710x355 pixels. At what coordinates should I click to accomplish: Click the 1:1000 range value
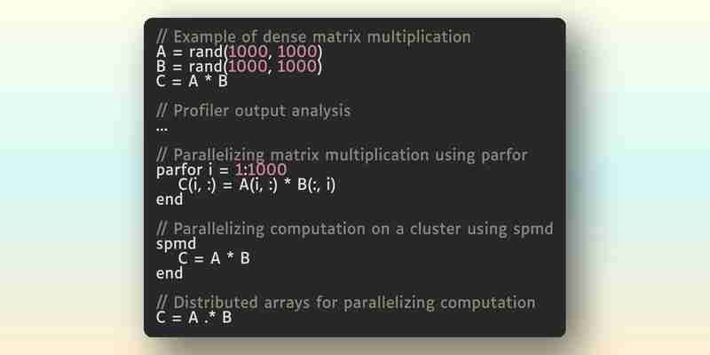pos(261,170)
